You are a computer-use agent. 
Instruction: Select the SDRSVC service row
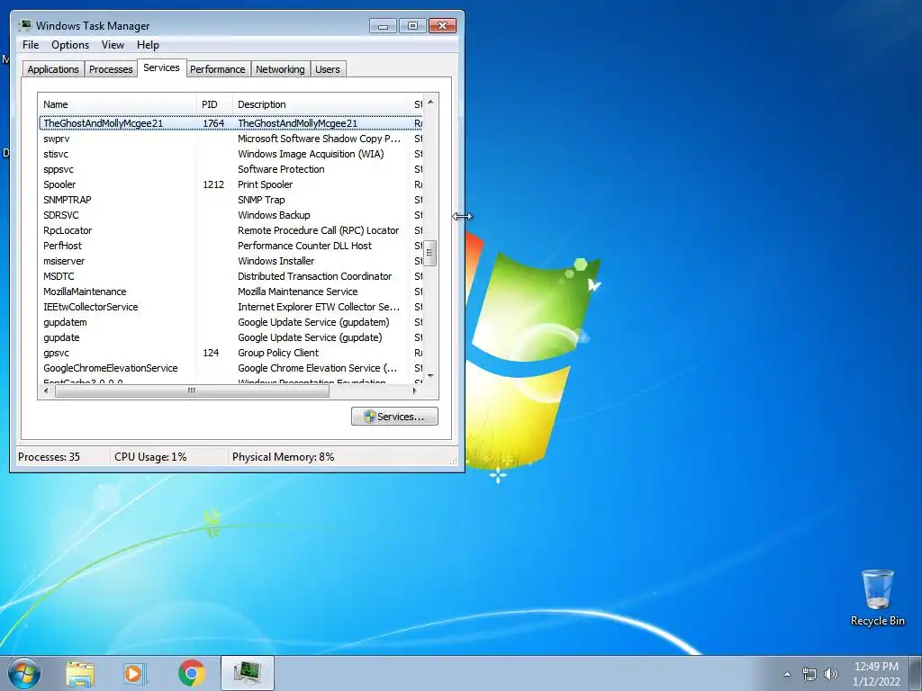tap(230, 215)
